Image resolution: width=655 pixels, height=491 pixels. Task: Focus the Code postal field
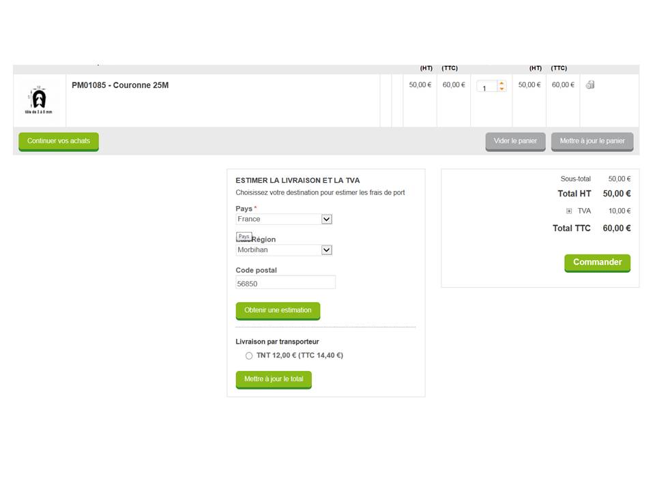(x=285, y=283)
